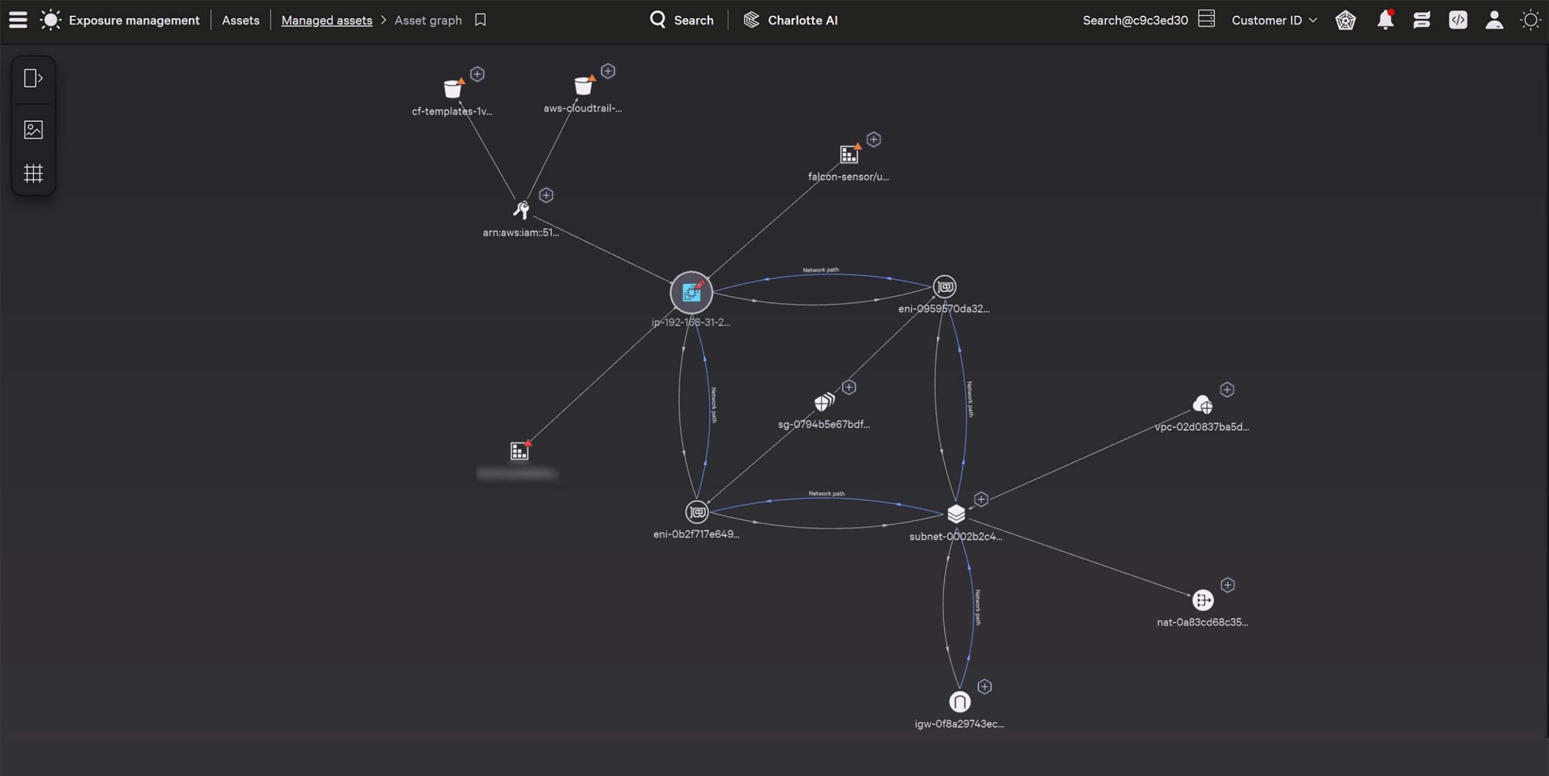Select the cf-templates S3 bucket node

[x=453, y=89]
